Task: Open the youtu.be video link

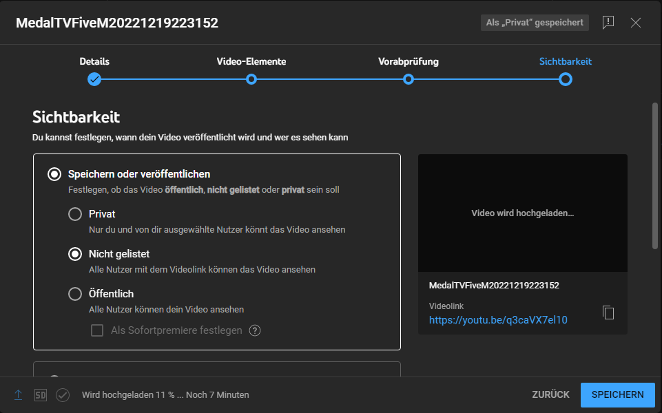Action: point(498,320)
